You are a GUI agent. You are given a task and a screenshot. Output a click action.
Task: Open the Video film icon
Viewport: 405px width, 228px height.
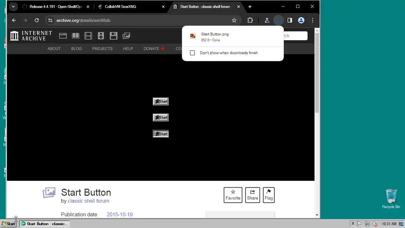point(88,36)
